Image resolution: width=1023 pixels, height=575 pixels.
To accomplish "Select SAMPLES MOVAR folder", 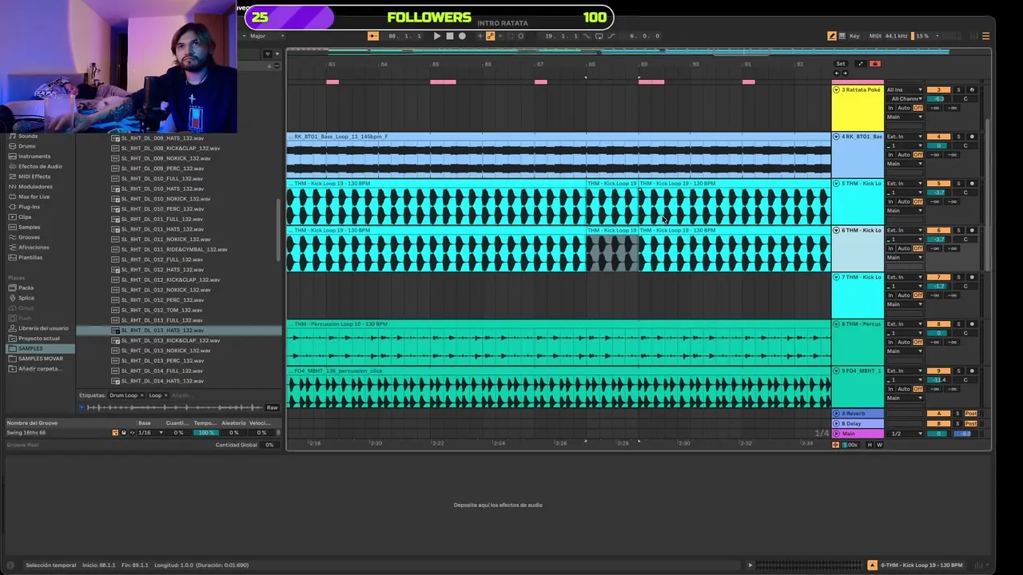I will tap(40, 359).
